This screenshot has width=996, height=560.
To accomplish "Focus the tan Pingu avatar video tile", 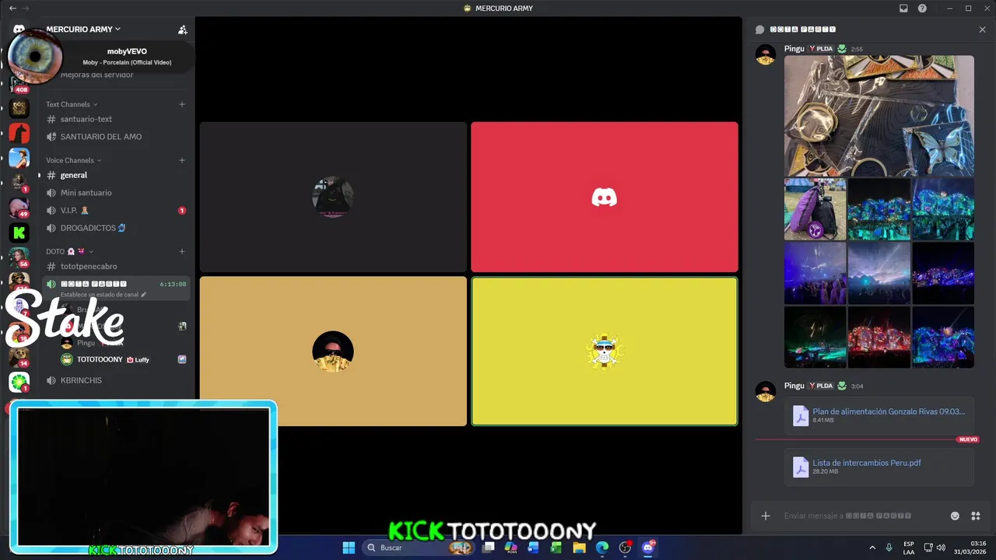I will coord(333,352).
